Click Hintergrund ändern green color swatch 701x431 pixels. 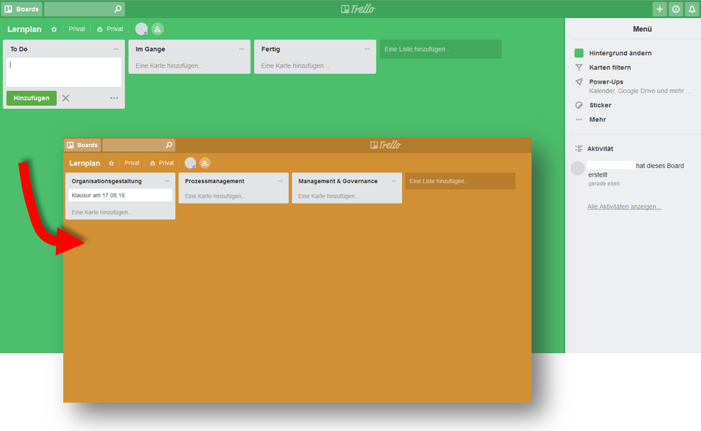coord(579,53)
